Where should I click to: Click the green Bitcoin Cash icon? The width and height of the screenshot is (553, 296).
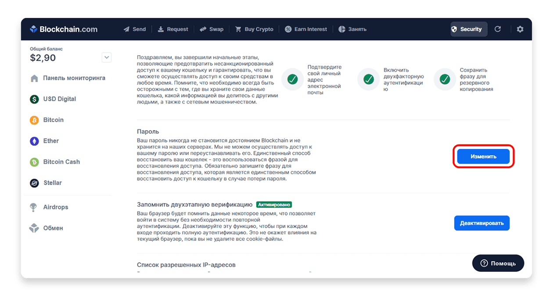34,162
